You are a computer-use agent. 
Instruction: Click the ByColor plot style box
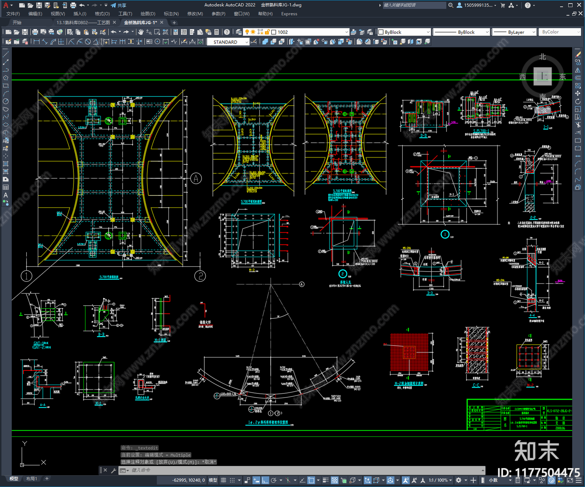[560, 32]
